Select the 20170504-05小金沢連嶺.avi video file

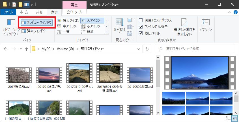(109, 78)
